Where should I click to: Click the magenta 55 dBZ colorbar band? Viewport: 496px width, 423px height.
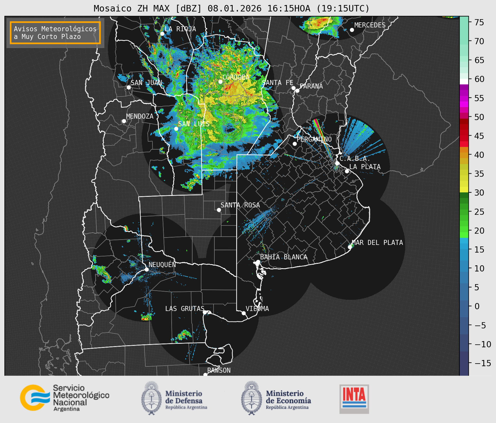(464, 99)
